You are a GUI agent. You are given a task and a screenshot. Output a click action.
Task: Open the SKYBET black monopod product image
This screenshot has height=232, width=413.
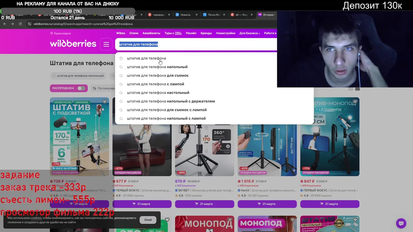click(x=205, y=150)
